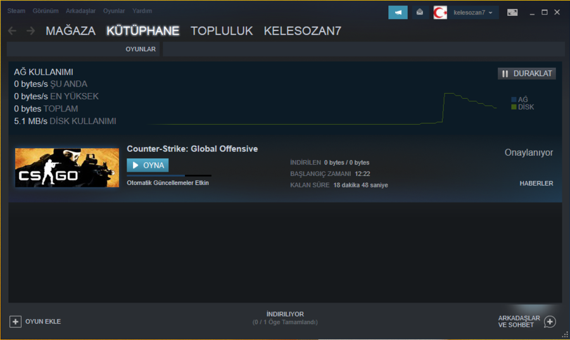This screenshot has height=340, width=570.
Task: Go back with the left arrow
Action: [13, 31]
